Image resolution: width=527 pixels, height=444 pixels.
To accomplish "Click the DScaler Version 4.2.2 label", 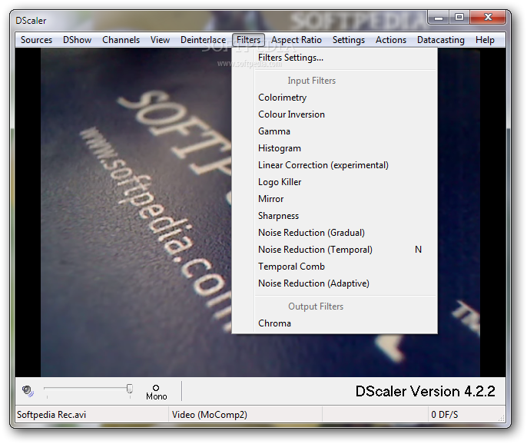I will [425, 391].
